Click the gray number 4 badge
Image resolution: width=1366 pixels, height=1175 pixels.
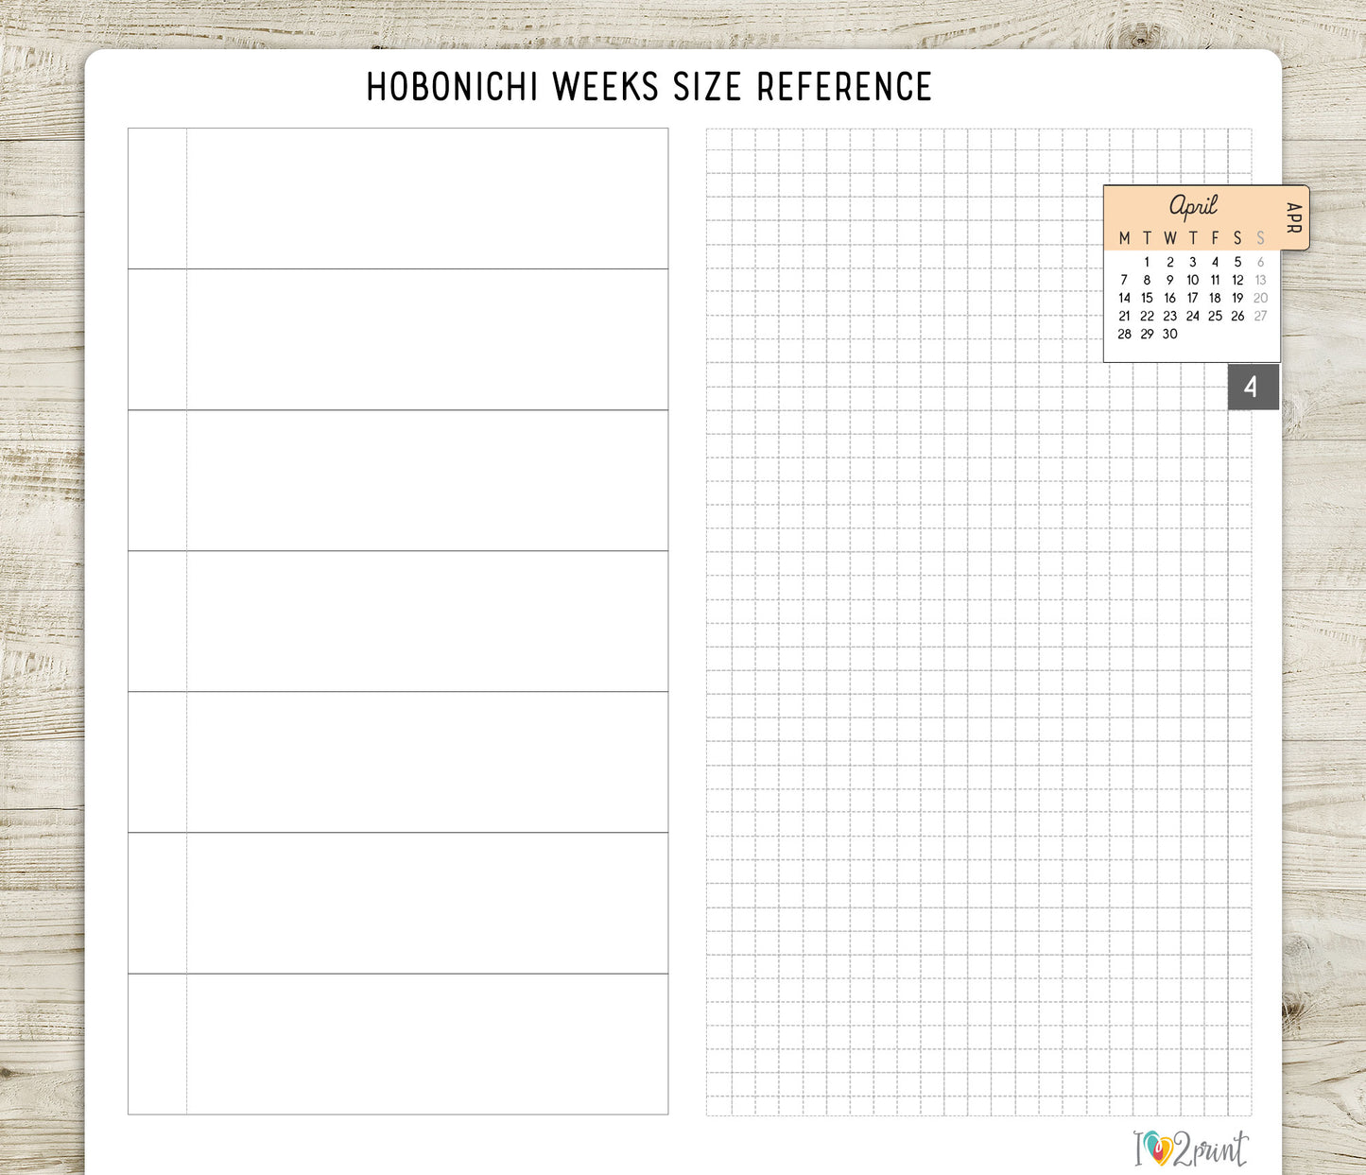(x=1253, y=388)
